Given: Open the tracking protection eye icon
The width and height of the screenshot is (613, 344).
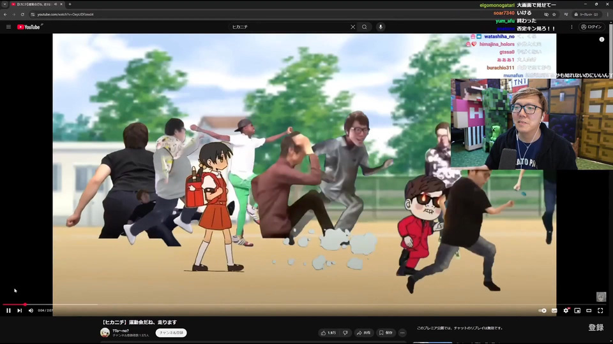Looking at the screenshot, I should (546, 15).
